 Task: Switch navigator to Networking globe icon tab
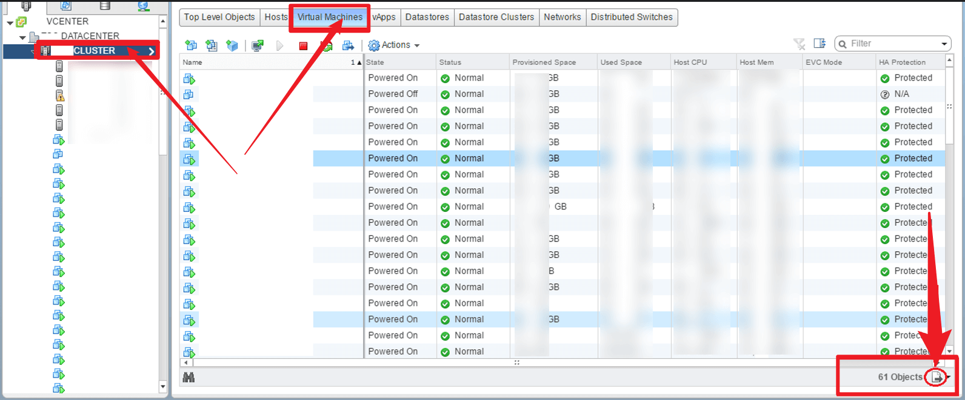point(143,5)
